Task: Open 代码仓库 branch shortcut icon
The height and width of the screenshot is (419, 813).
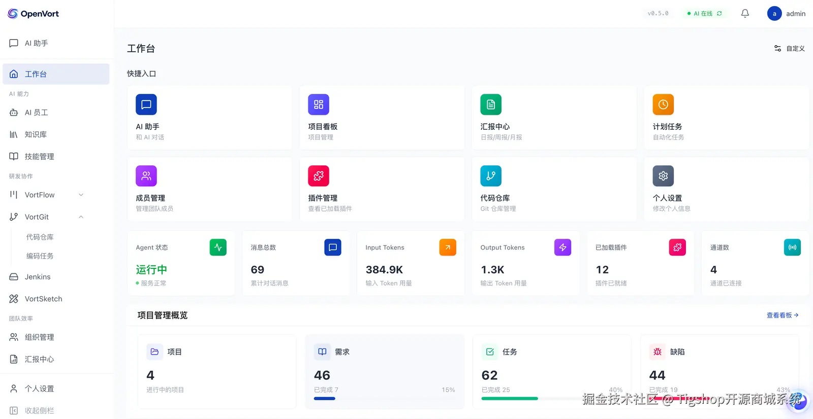Action: (x=491, y=176)
